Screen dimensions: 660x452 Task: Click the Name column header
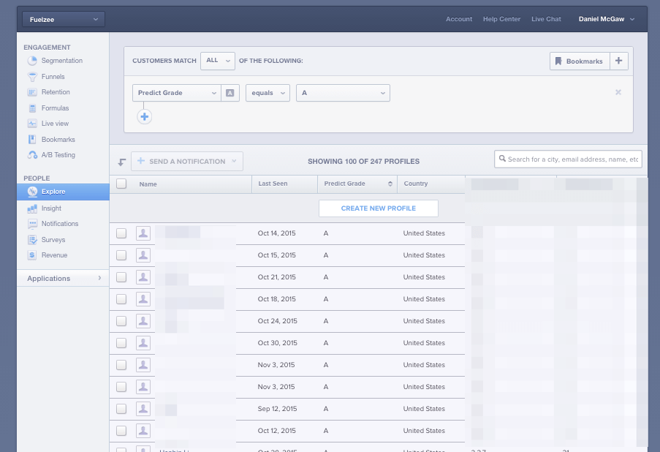148,184
